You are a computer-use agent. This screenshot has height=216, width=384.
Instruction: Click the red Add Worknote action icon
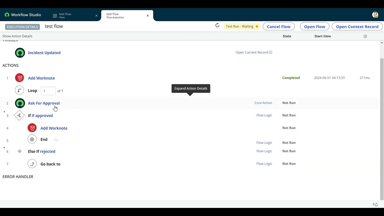[x=19, y=78]
